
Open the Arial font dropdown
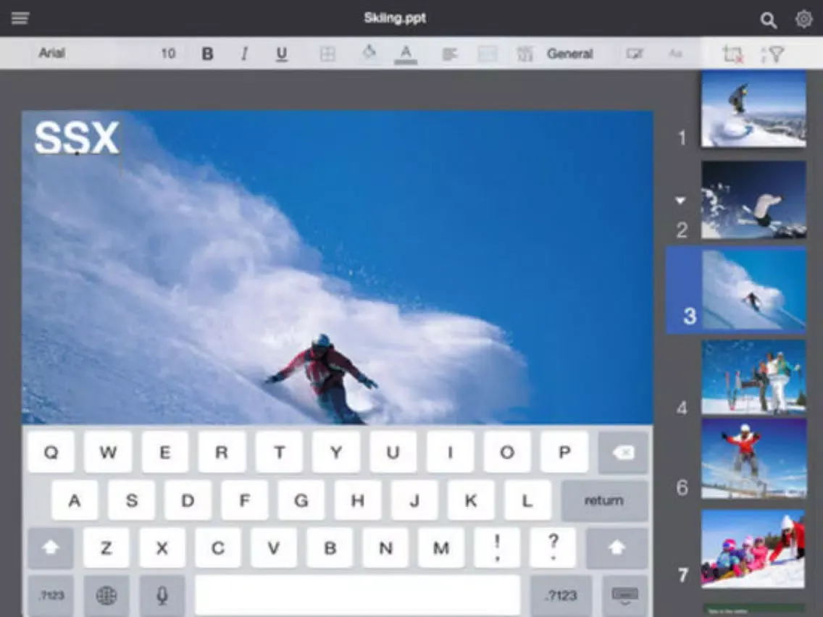51,53
